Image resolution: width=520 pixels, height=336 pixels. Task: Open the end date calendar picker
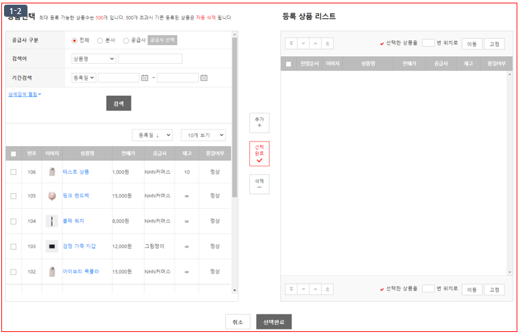[x=204, y=78]
